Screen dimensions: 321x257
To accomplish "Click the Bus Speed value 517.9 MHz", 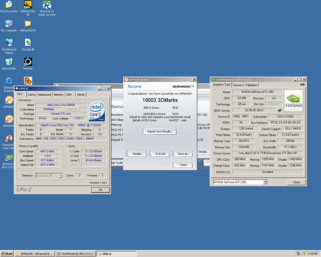I will (x=47, y=160).
